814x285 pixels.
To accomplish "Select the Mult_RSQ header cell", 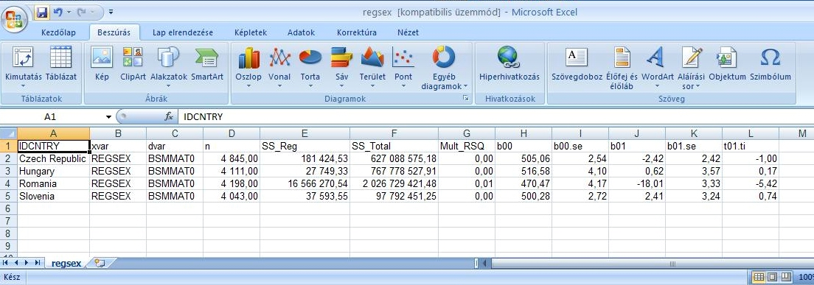I will click(466, 146).
